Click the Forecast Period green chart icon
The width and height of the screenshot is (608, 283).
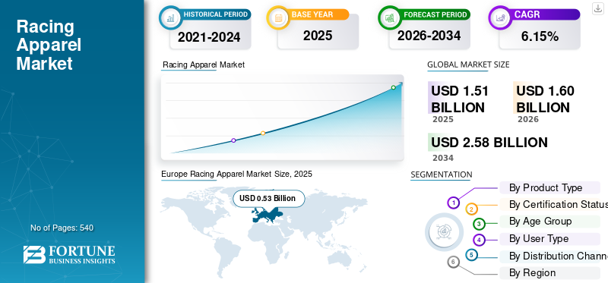pos(390,17)
